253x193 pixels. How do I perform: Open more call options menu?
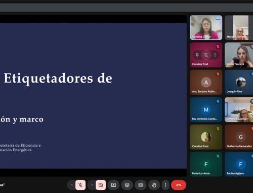pos(165,185)
